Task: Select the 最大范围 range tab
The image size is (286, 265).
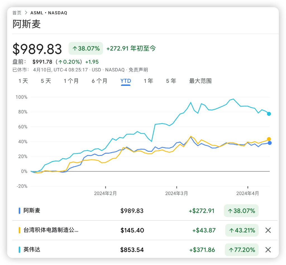Action: [200, 81]
